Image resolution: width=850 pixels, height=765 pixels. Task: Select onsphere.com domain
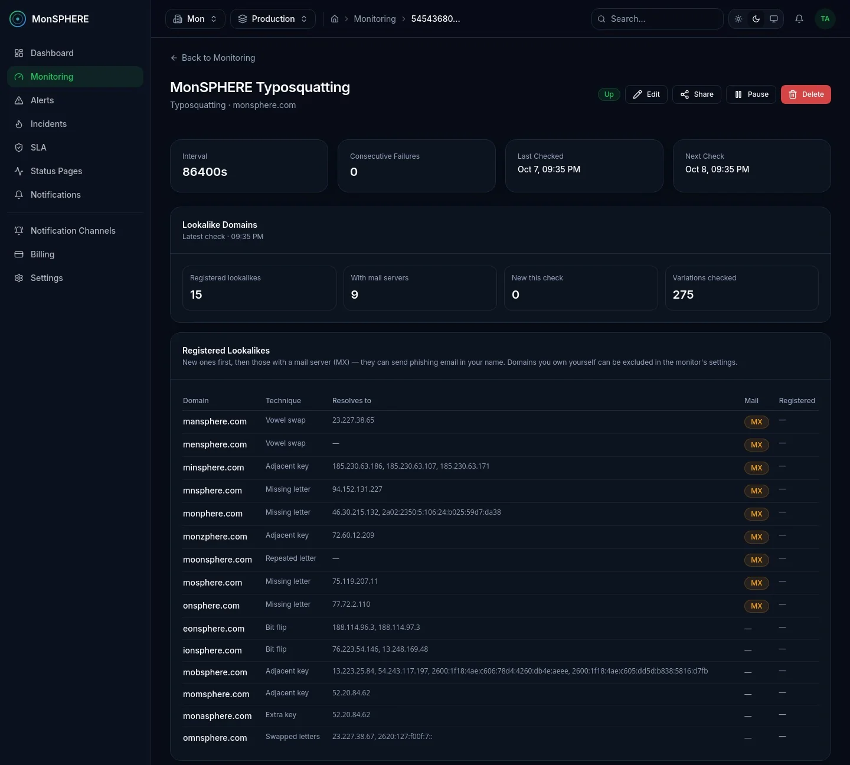coord(211,606)
